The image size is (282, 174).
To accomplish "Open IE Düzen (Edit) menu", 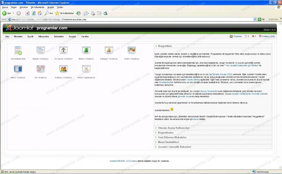I will point(14,7).
